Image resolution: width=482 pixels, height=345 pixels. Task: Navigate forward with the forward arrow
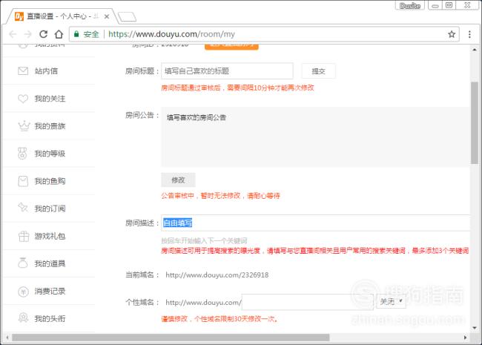[28, 34]
